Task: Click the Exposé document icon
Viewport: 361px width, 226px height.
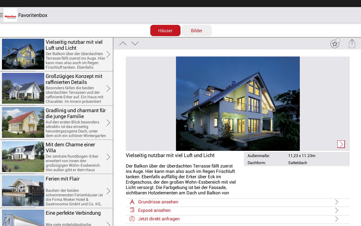Action: click(132, 210)
